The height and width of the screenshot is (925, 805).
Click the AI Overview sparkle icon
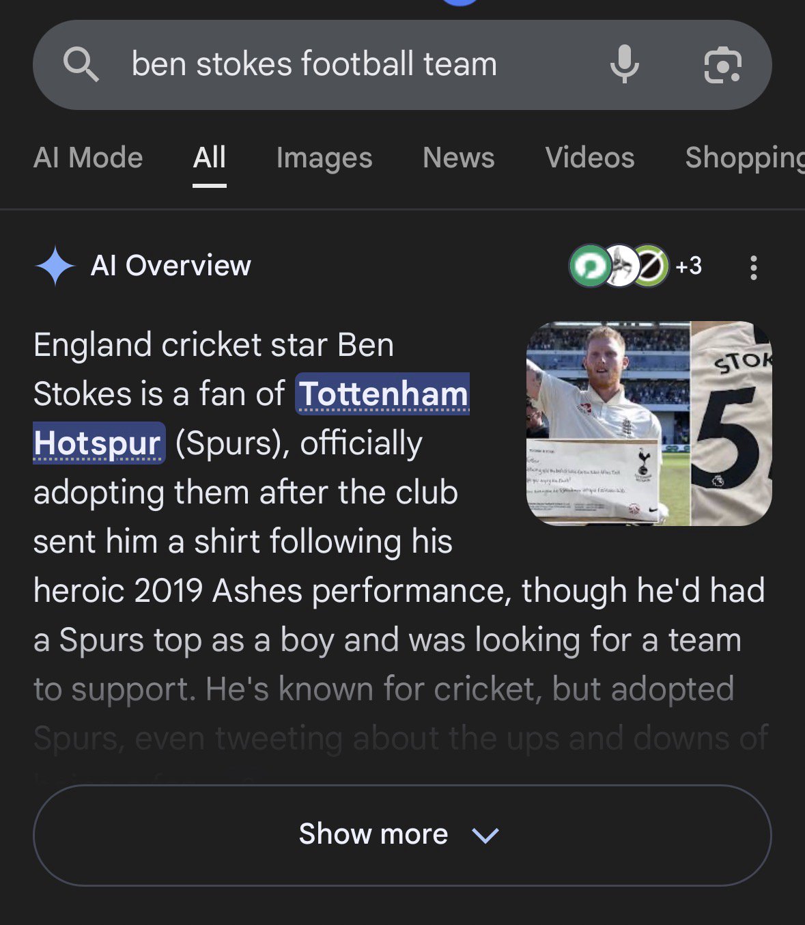point(55,266)
